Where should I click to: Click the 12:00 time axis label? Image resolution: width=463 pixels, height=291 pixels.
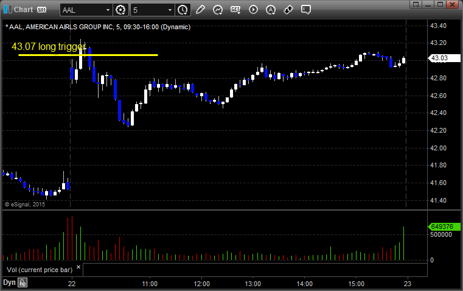point(201,284)
